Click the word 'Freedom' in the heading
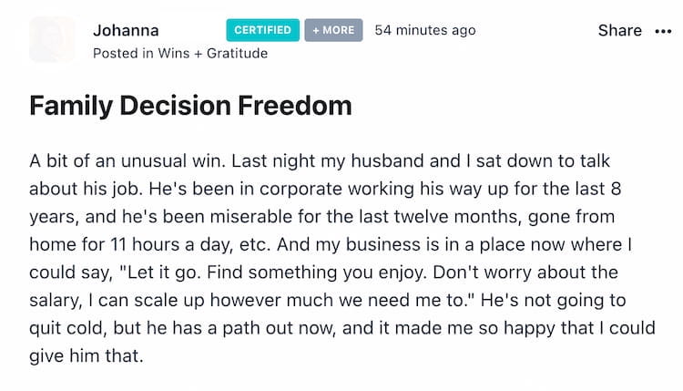The image size is (683, 391). (295, 106)
